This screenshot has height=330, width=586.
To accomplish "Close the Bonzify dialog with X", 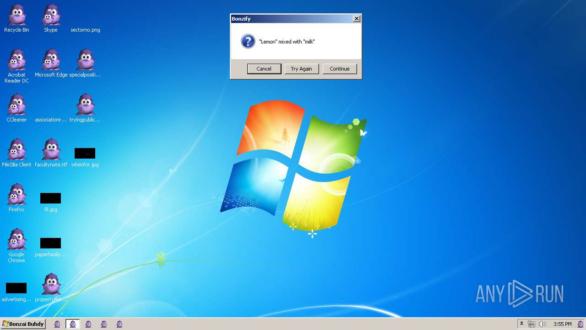I will tap(357, 19).
